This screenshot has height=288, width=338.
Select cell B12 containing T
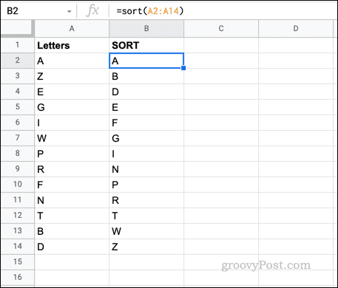pyautogui.click(x=146, y=216)
